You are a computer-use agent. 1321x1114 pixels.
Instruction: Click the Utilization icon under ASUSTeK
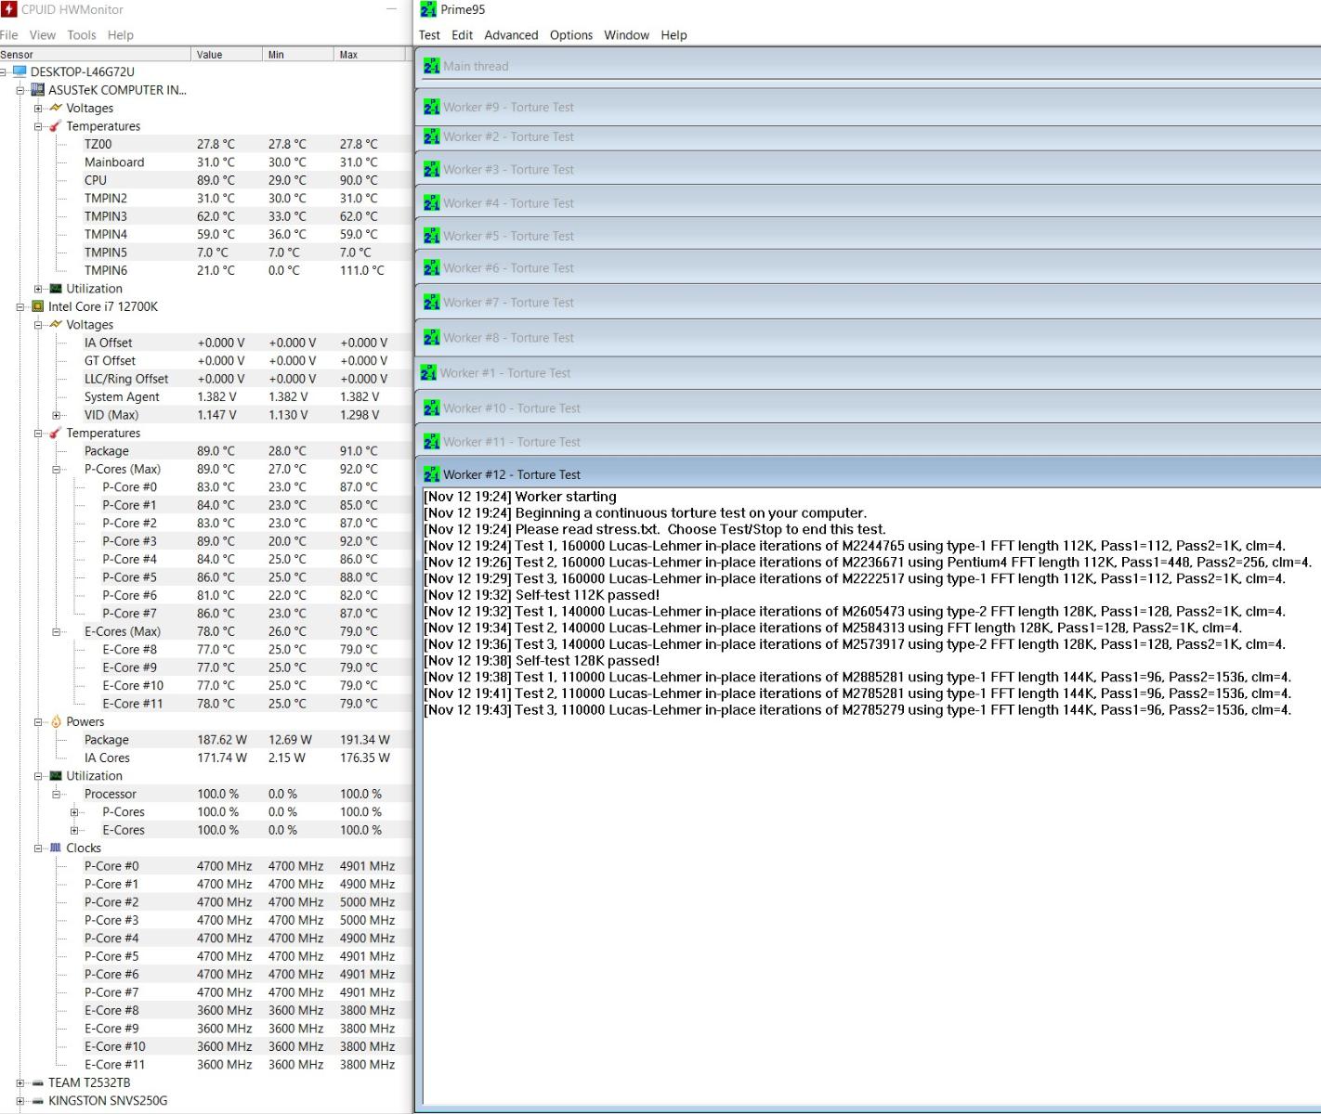click(x=56, y=289)
